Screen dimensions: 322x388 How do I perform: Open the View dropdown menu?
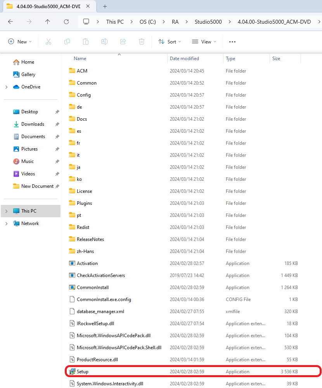(x=204, y=42)
